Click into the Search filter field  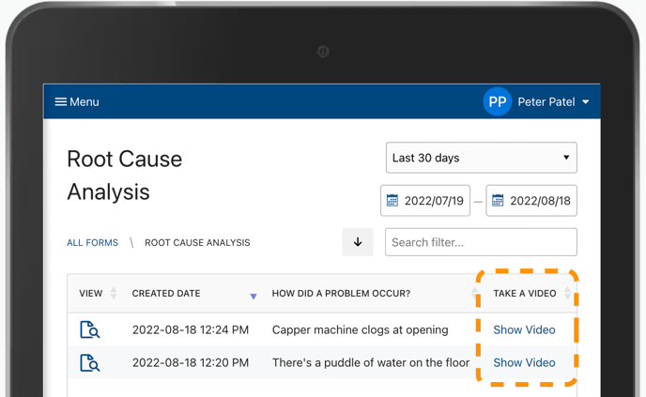tap(481, 242)
